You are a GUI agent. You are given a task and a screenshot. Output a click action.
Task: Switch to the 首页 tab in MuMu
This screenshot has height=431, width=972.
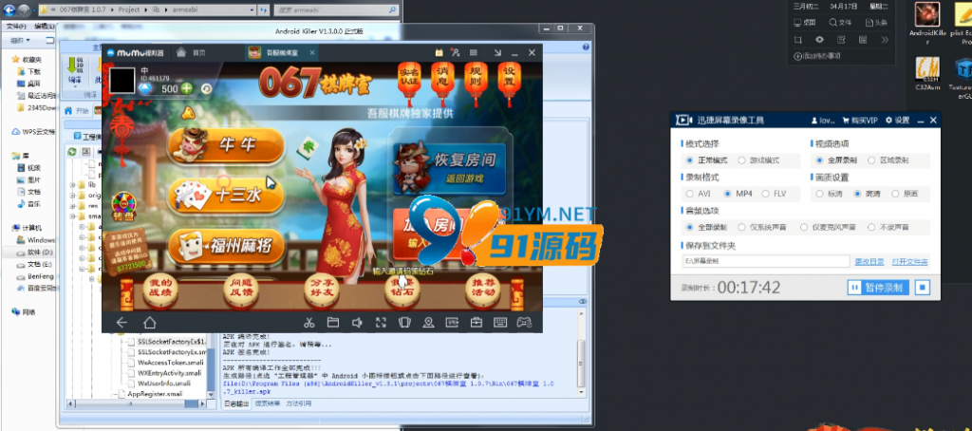191,53
